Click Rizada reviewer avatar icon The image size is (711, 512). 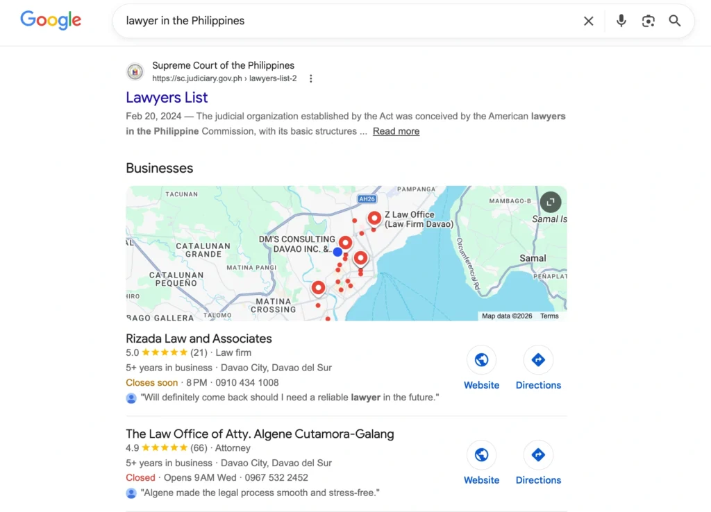point(131,398)
